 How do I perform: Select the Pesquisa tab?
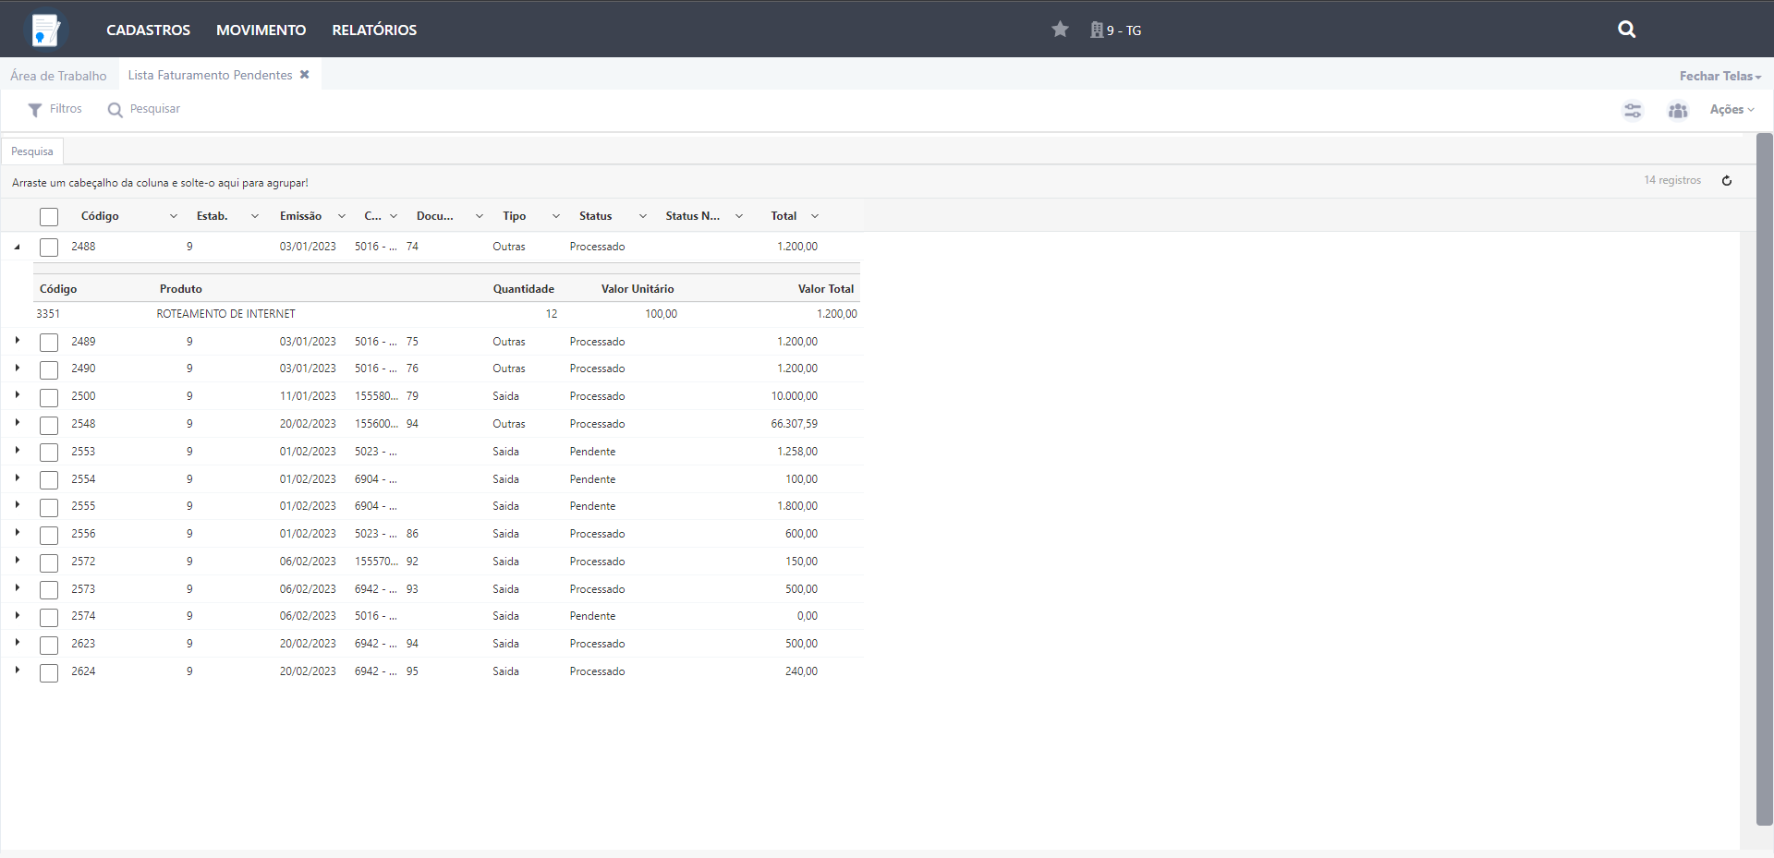pyautogui.click(x=32, y=151)
